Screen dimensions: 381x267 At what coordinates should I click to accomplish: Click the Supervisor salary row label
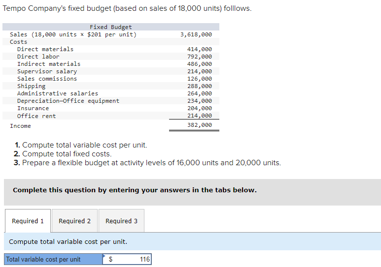[47, 71]
